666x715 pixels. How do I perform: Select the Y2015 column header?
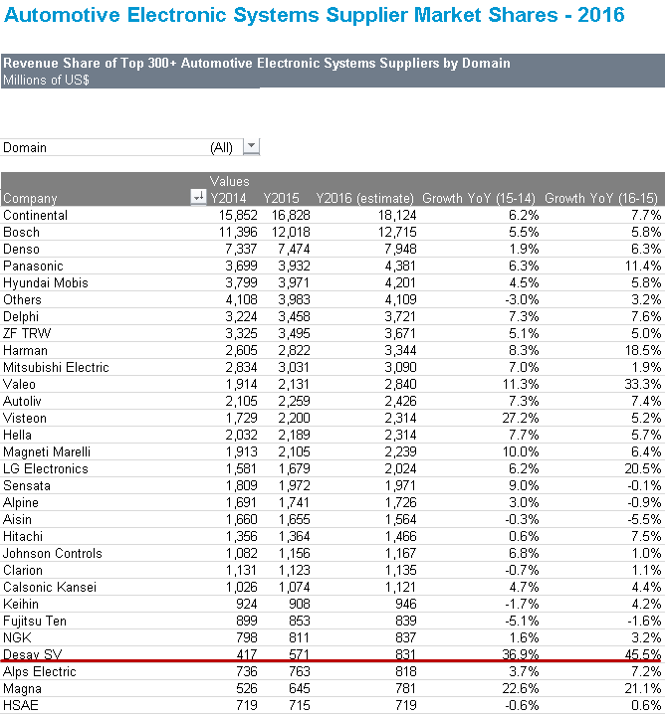[x=281, y=198]
